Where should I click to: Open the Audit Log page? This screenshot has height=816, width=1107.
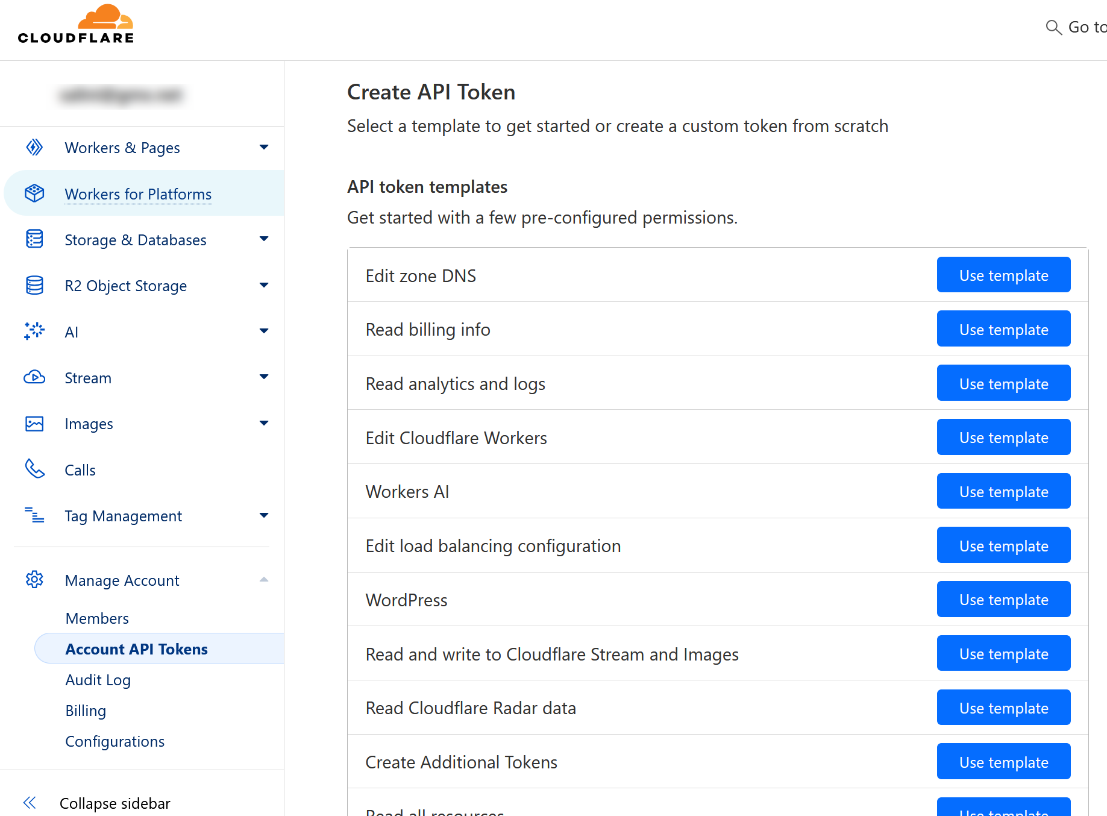click(x=98, y=680)
